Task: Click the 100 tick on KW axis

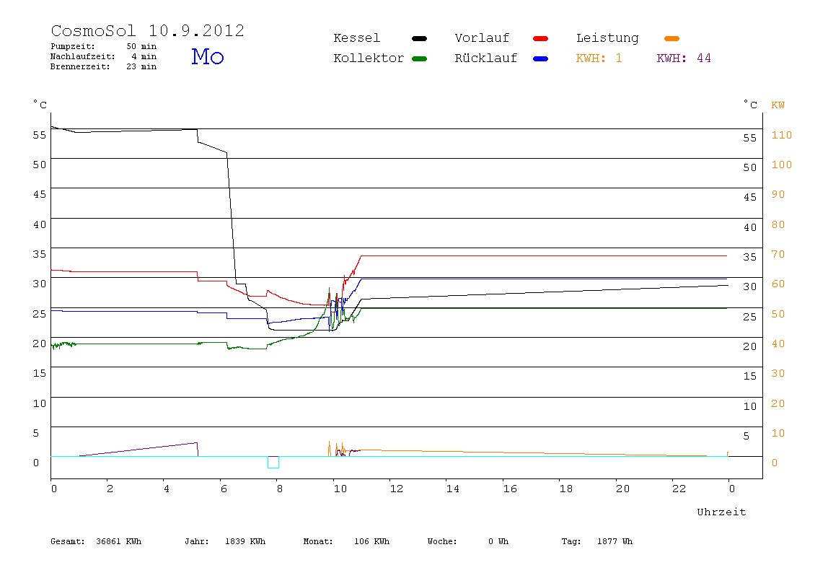Action: pos(782,165)
